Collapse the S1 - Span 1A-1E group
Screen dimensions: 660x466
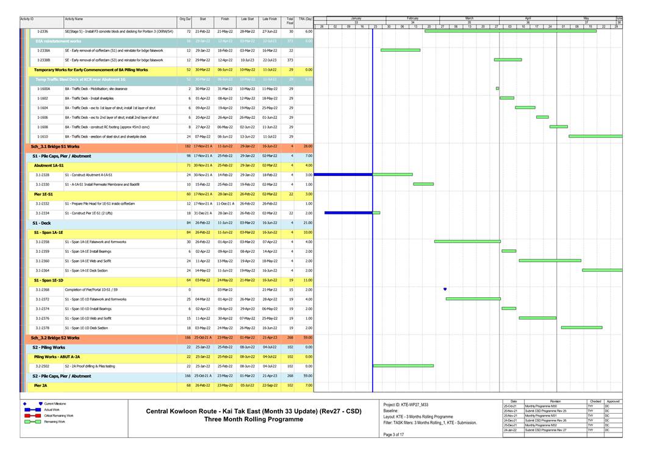coord(48,232)
